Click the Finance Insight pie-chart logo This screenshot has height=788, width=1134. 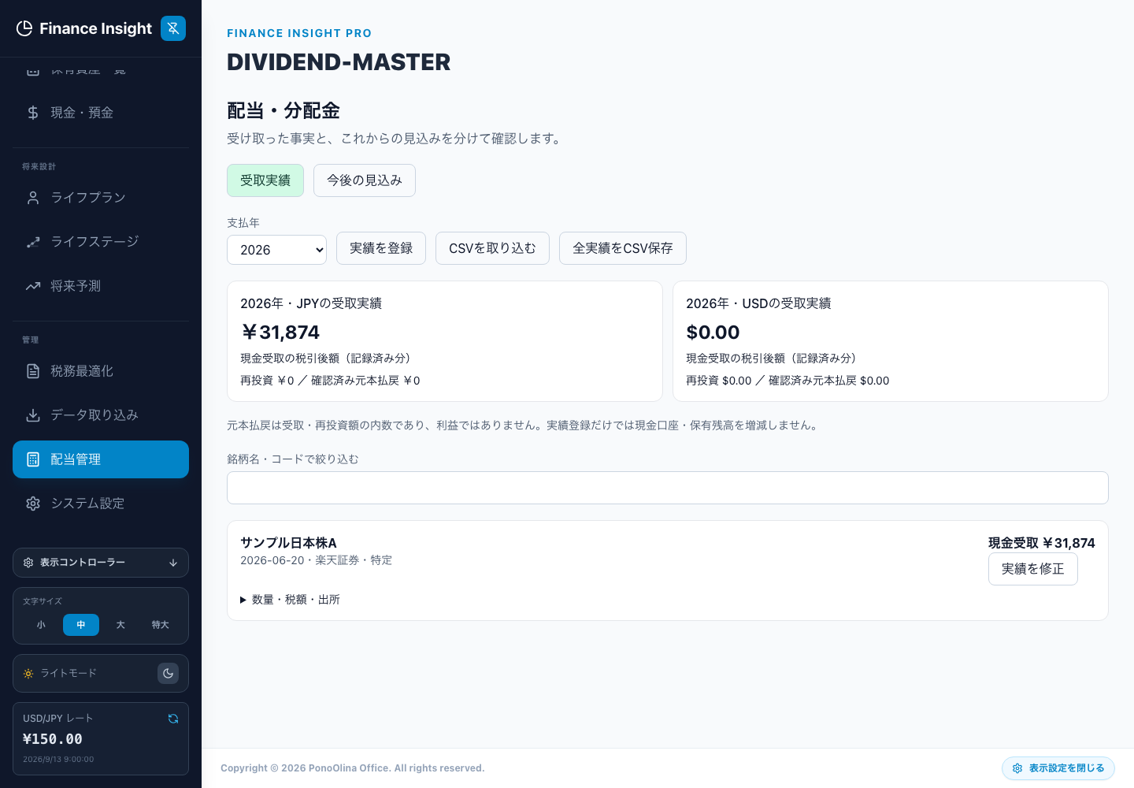(24, 28)
